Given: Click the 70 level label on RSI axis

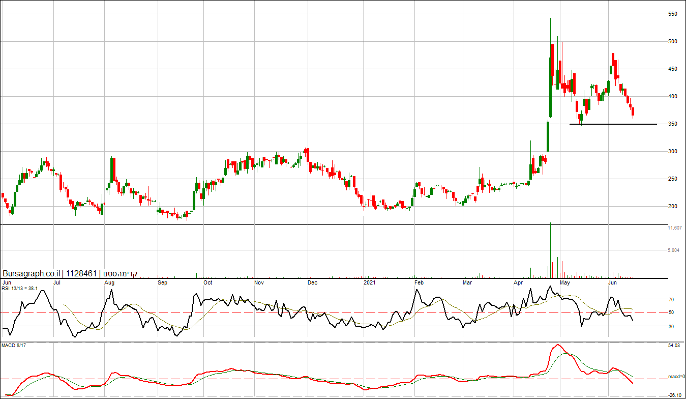Looking at the screenshot, I should (671, 300).
